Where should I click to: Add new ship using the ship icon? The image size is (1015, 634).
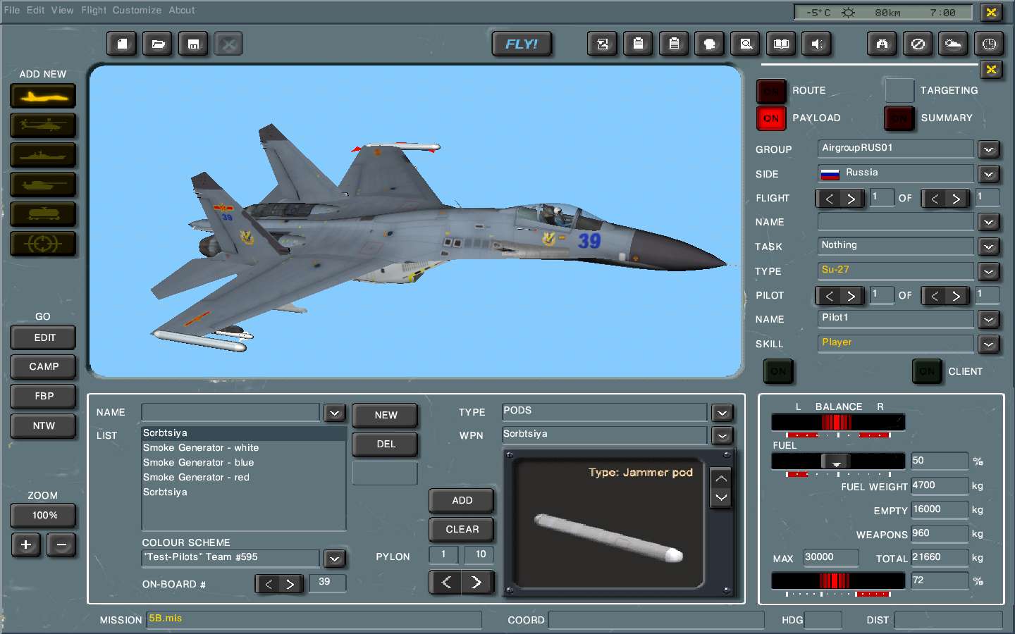[43, 155]
